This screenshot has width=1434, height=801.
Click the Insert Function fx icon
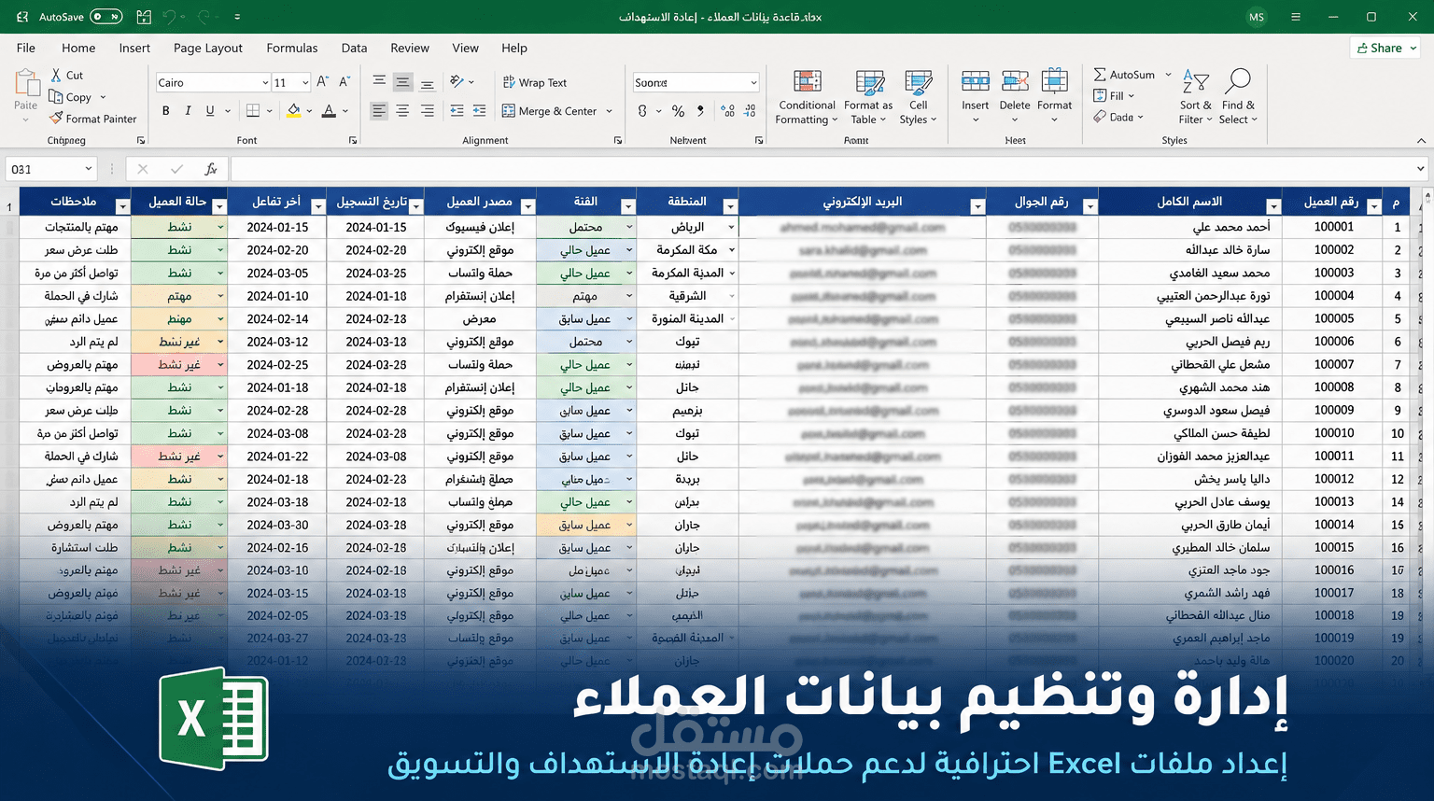pyautogui.click(x=211, y=169)
